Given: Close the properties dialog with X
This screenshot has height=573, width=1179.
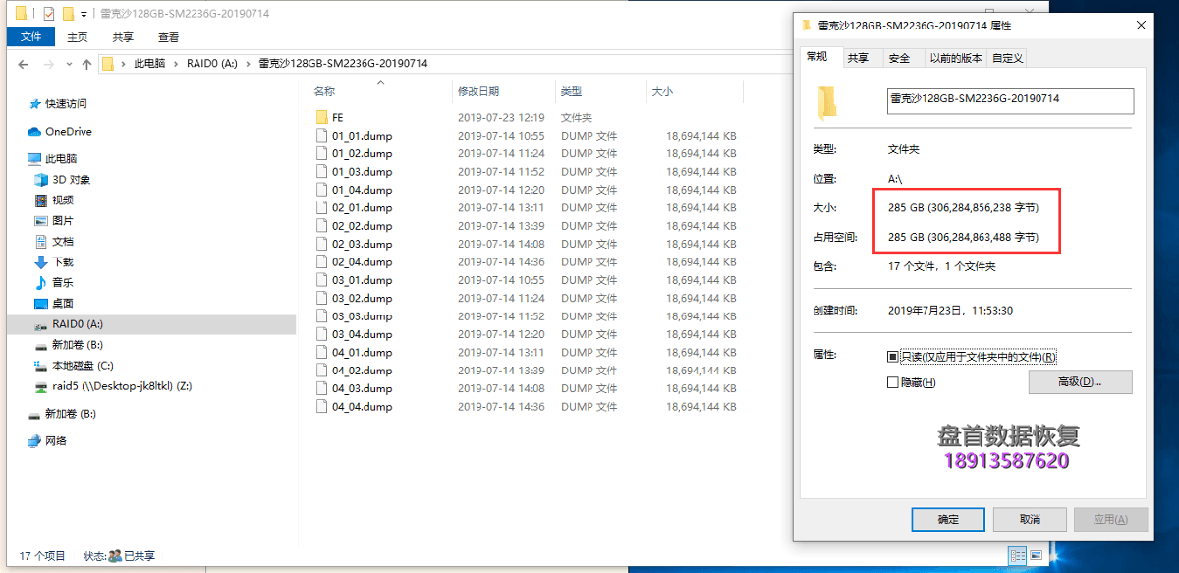Looking at the screenshot, I should [x=1140, y=25].
